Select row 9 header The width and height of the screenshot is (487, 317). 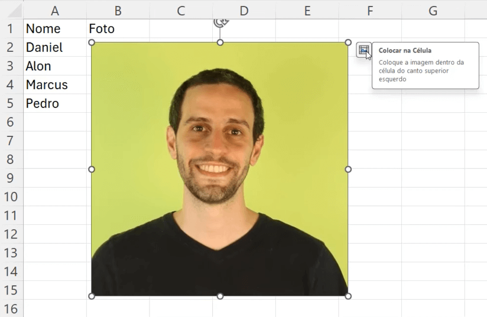coord(11,178)
